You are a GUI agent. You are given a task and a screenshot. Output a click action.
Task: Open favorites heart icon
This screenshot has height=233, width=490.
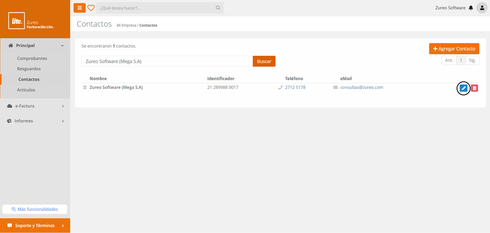(x=91, y=8)
